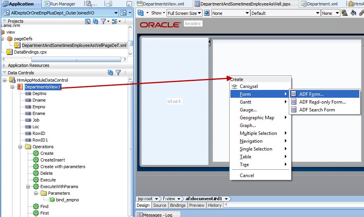Open the Projects navigator display options icon
Image resolution: width=364 pixels, height=217 pixels.
(x=114, y=21)
